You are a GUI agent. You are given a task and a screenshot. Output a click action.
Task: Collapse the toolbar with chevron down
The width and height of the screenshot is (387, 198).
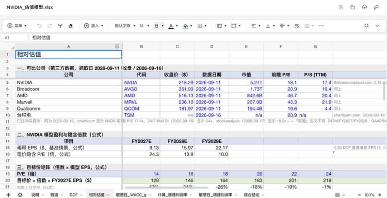pos(377,26)
